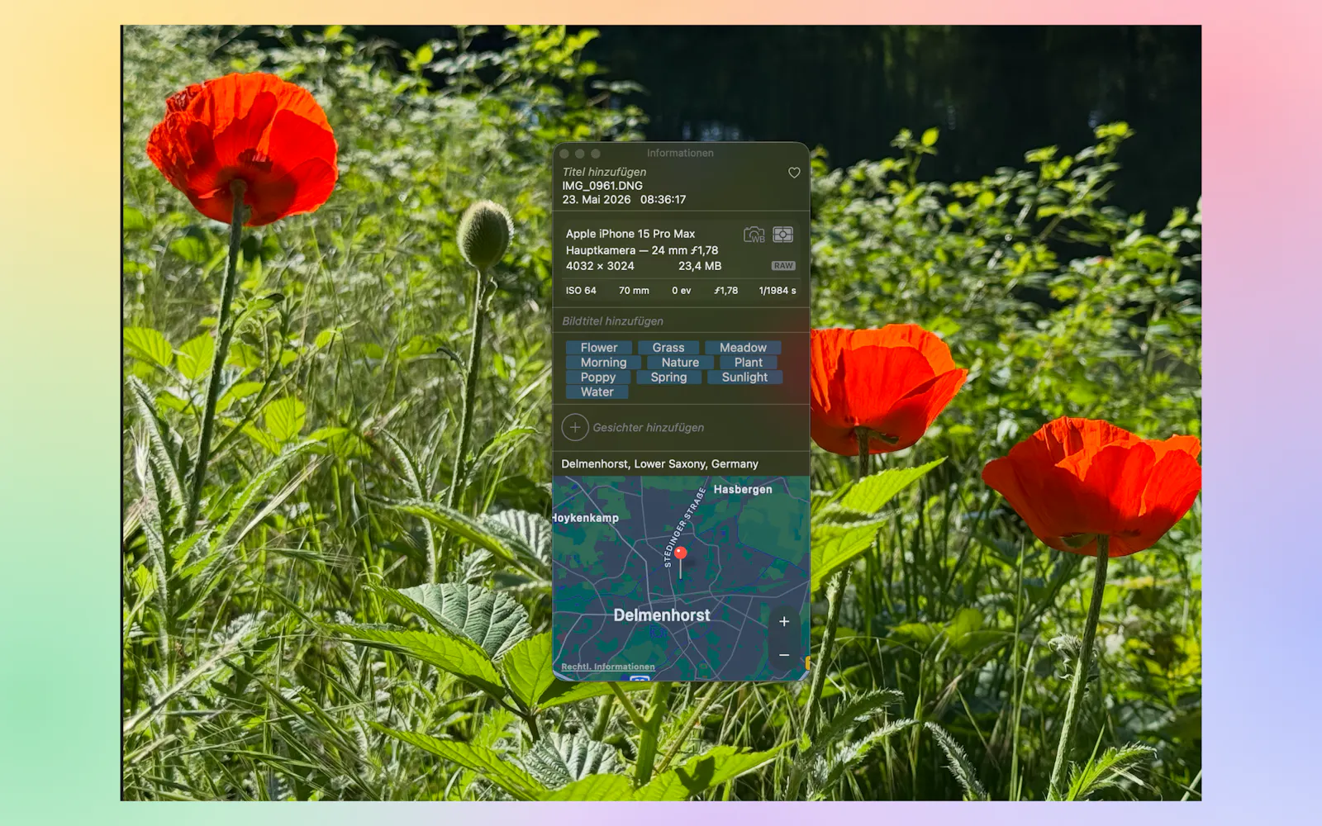This screenshot has width=1322, height=826.
Task: Select the 'Water' keyword tag
Action: pyautogui.click(x=597, y=392)
